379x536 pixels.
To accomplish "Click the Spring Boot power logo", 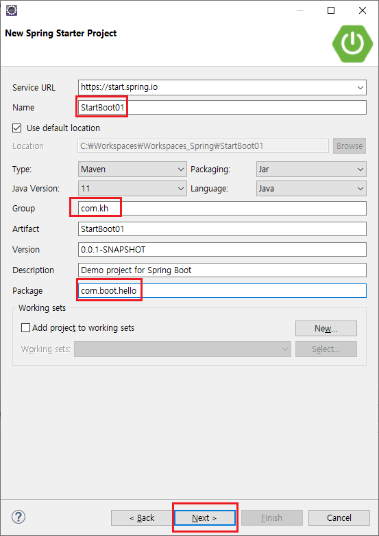I will tap(352, 43).
